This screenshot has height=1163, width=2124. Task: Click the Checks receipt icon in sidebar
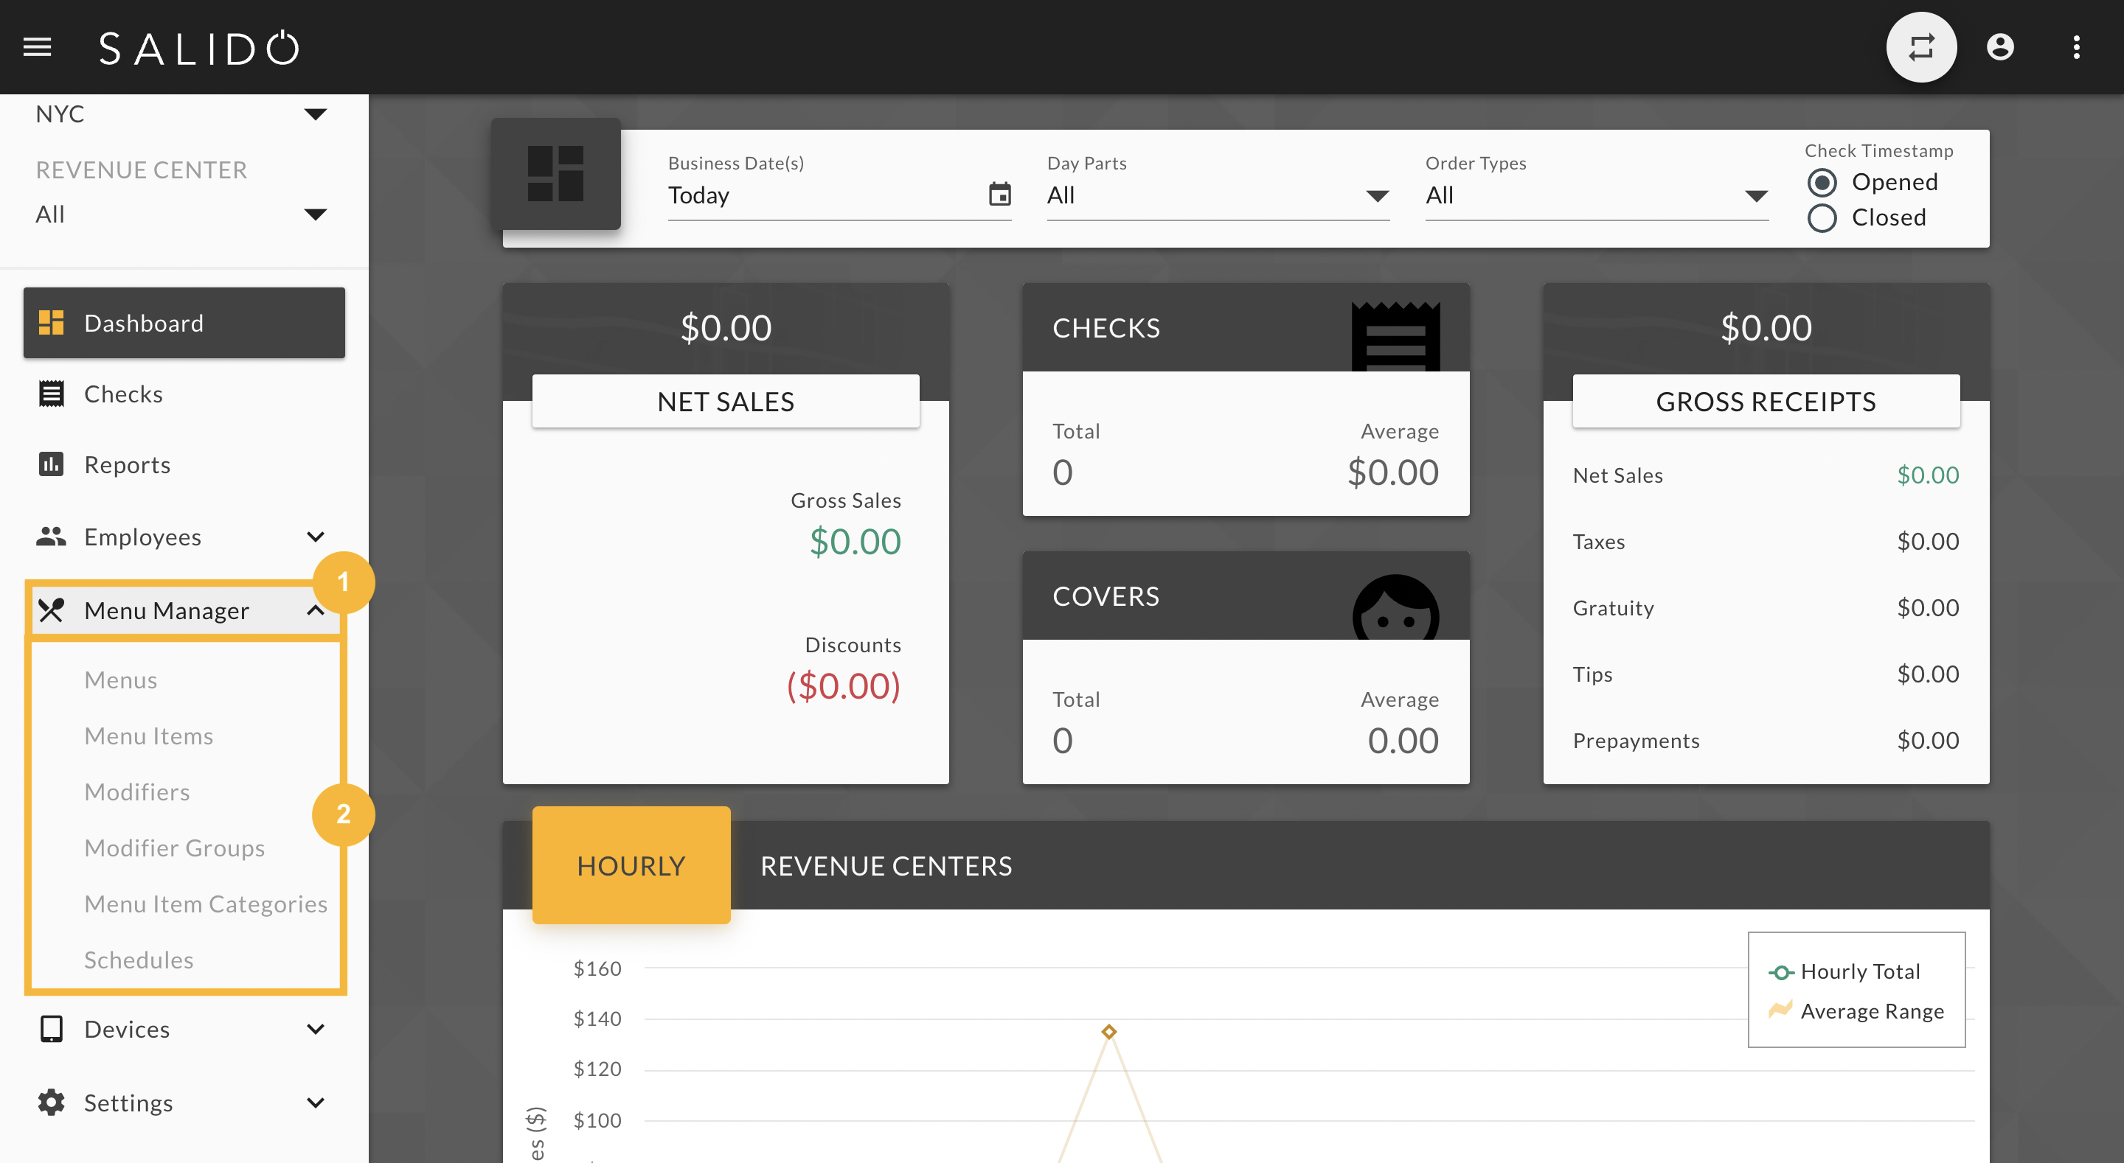point(51,394)
